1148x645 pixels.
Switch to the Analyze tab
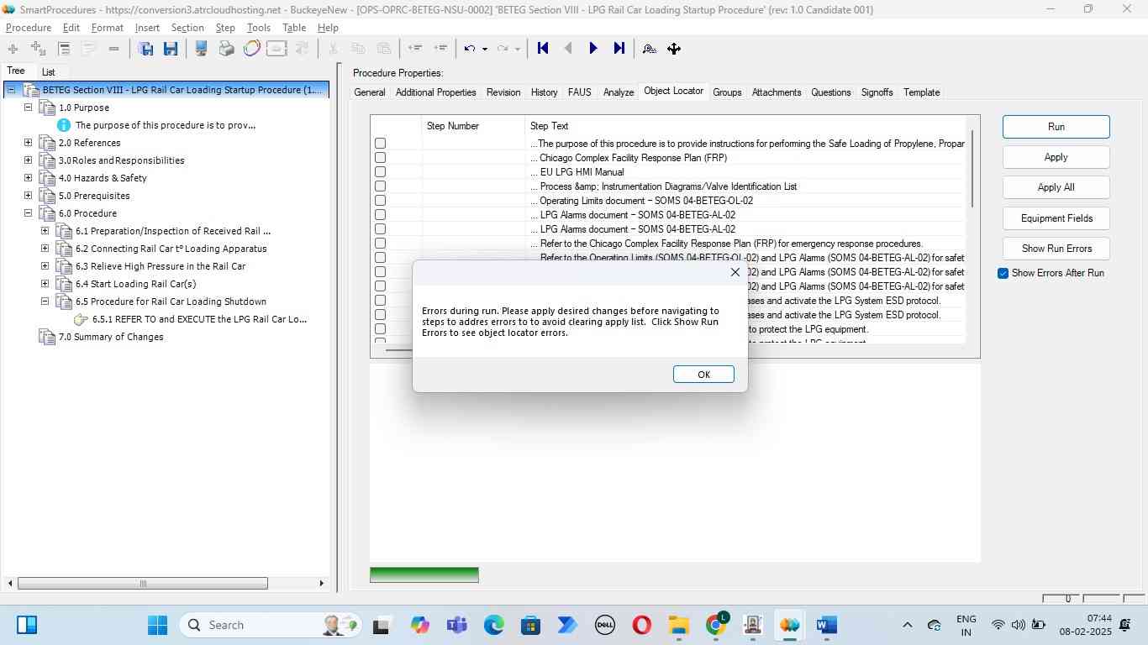619,92
